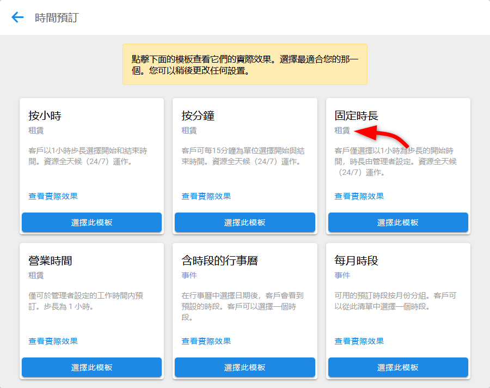Click the 按分鐘 card title

click(198, 116)
